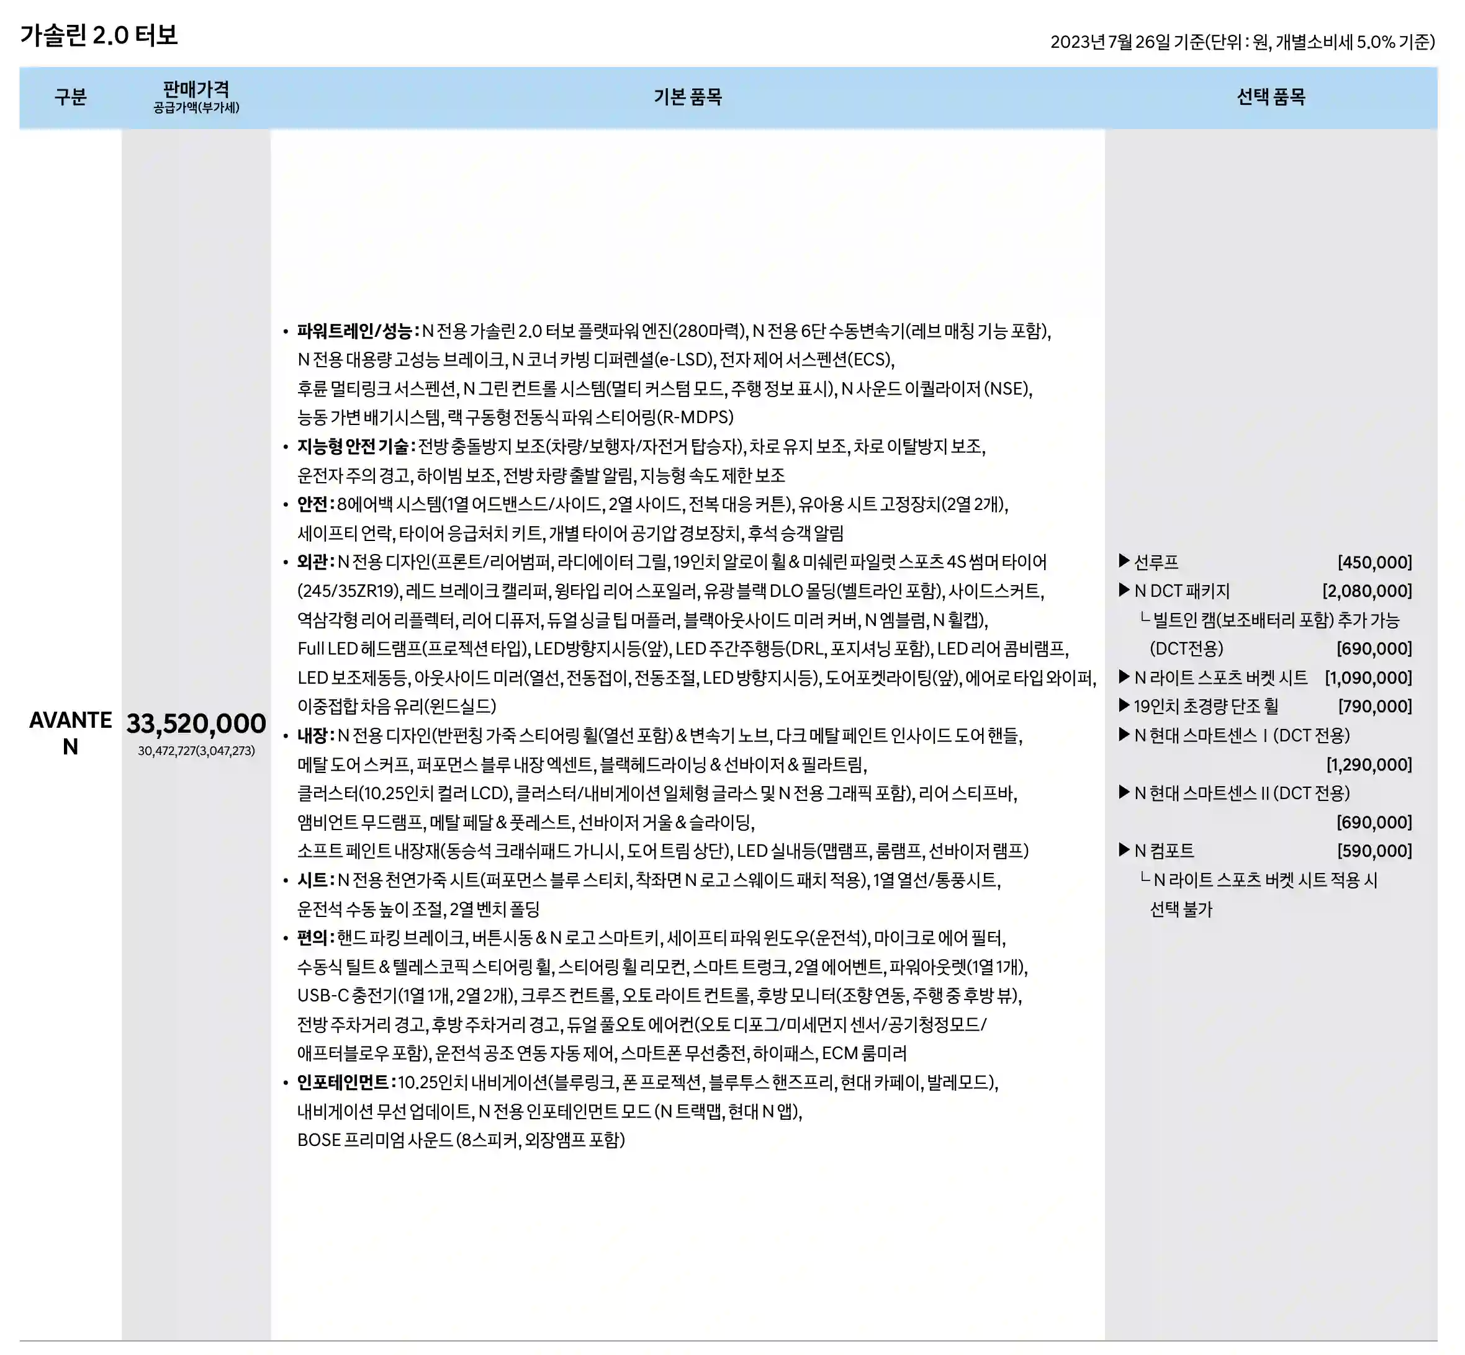Screen dimensions: 1465x1355
Task: Click the Full LED 헤드램프 line
Action: [682, 649]
